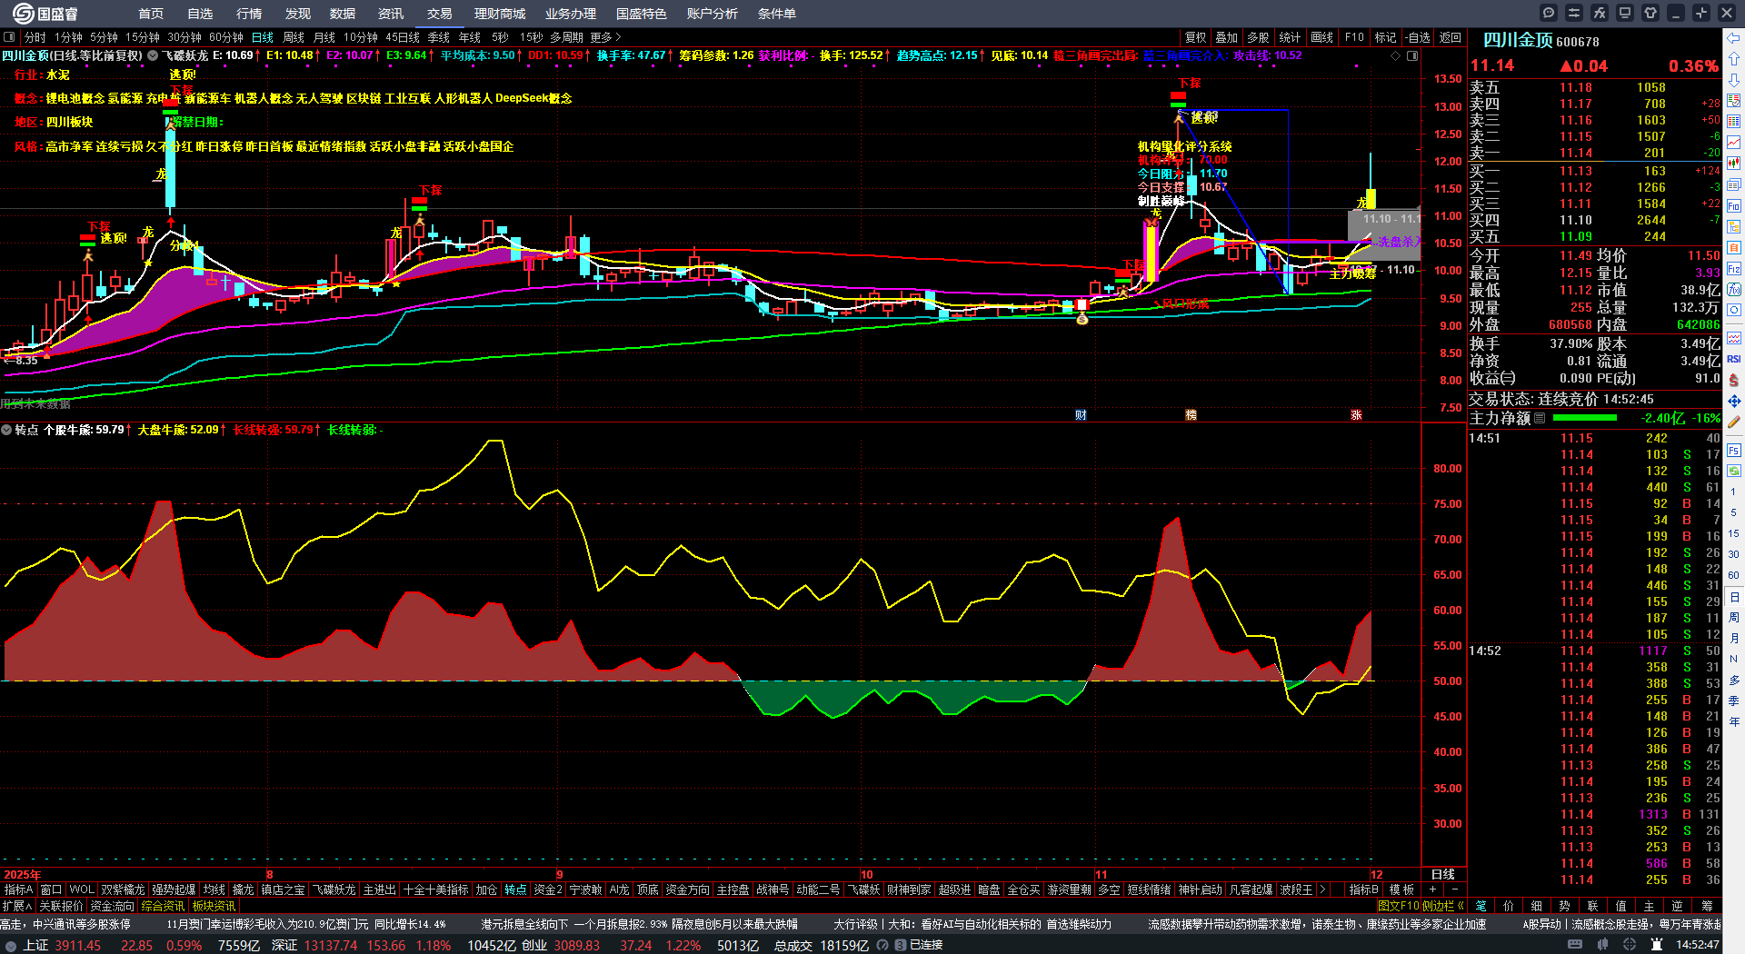Open the 指标A indicator group dropdown
The height and width of the screenshot is (954, 1745).
(x=18, y=889)
